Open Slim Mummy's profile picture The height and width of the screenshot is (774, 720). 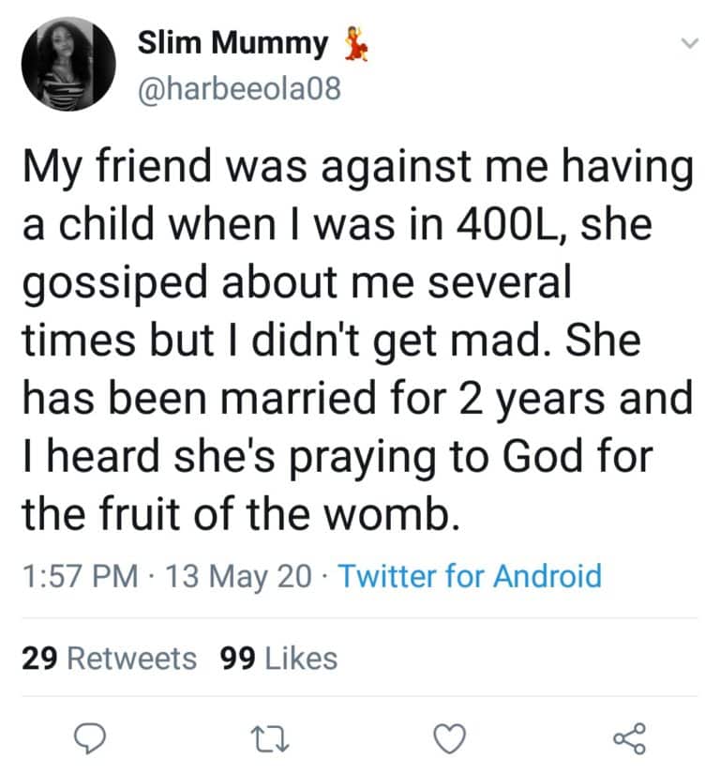point(69,65)
